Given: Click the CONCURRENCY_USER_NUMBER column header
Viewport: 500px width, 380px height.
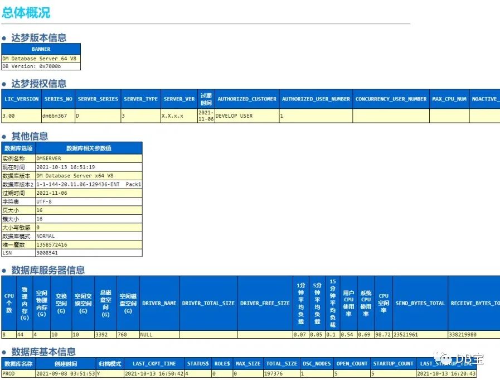Looking at the screenshot, I should [x=391, y=99].
